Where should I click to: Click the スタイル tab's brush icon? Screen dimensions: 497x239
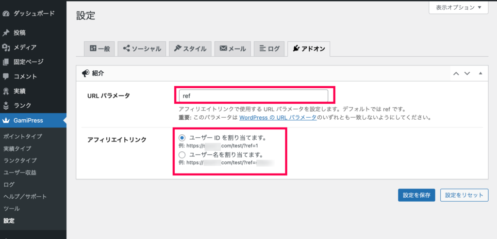tap(178, 48)
